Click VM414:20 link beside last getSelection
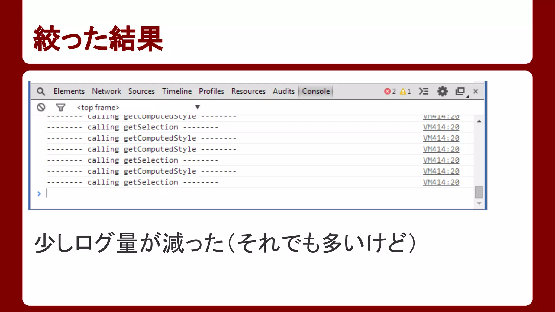The width and height of the screenshot is (555, 312). tap(441, 182)
